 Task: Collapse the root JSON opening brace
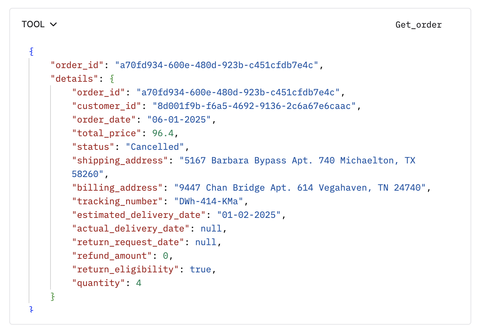coord(32,52)
